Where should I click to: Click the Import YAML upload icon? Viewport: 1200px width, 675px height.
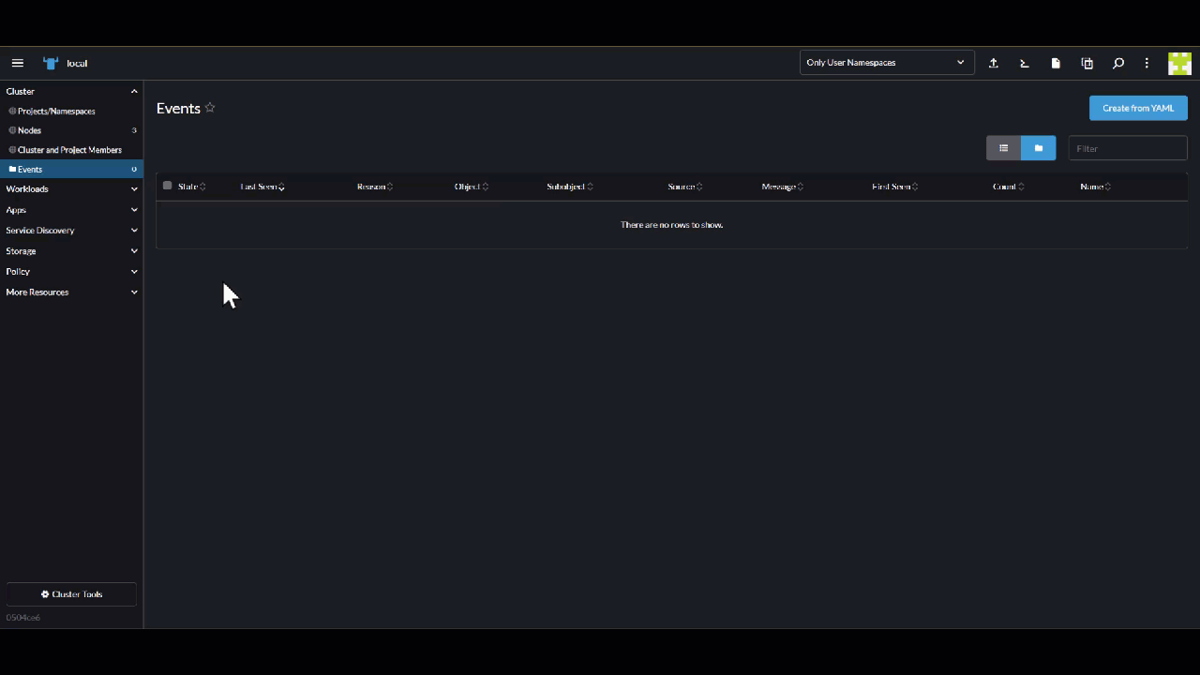coord(994,63)
